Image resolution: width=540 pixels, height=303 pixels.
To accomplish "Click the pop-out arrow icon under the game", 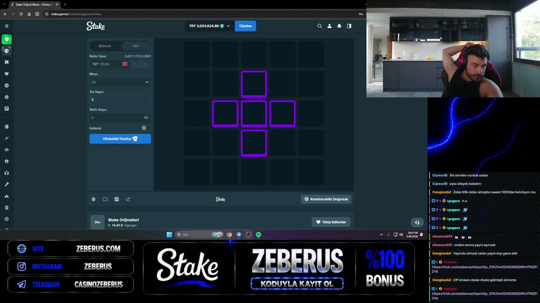I will point(128,199).
